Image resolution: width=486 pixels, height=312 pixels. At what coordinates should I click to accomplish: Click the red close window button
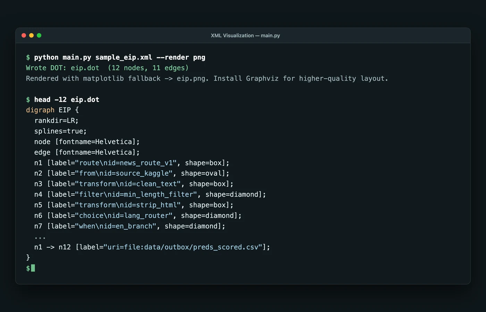tap(24, 35)
